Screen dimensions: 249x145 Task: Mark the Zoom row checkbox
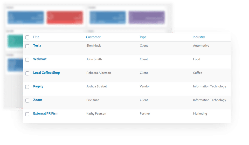(x=27, y=100)
